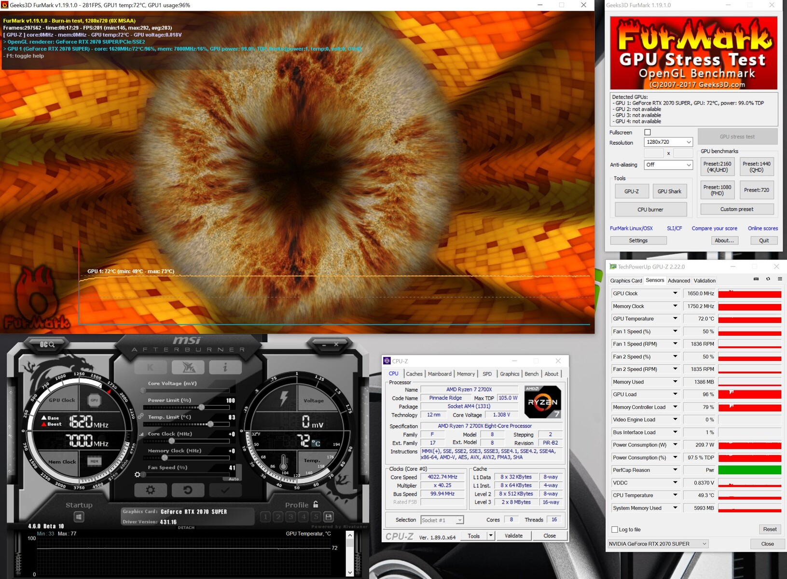Open Afterburner settings gear button

tap(151, 490)
